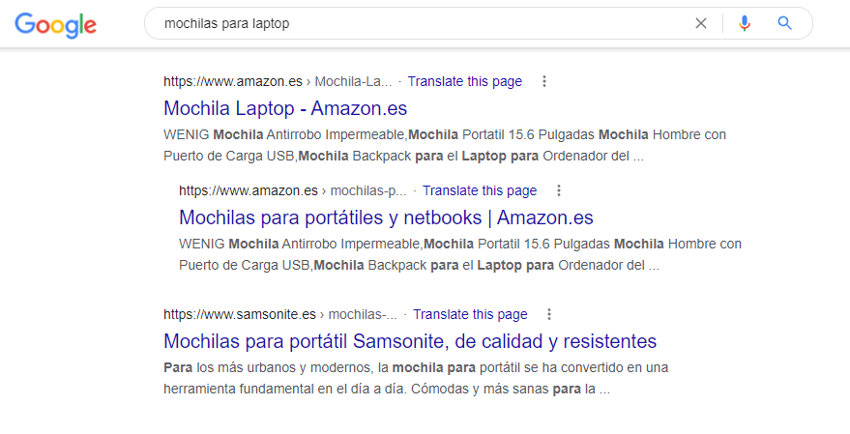
Task: Click the amazon.es mochilas-p... URL breadcrumb
Action: 292,190
